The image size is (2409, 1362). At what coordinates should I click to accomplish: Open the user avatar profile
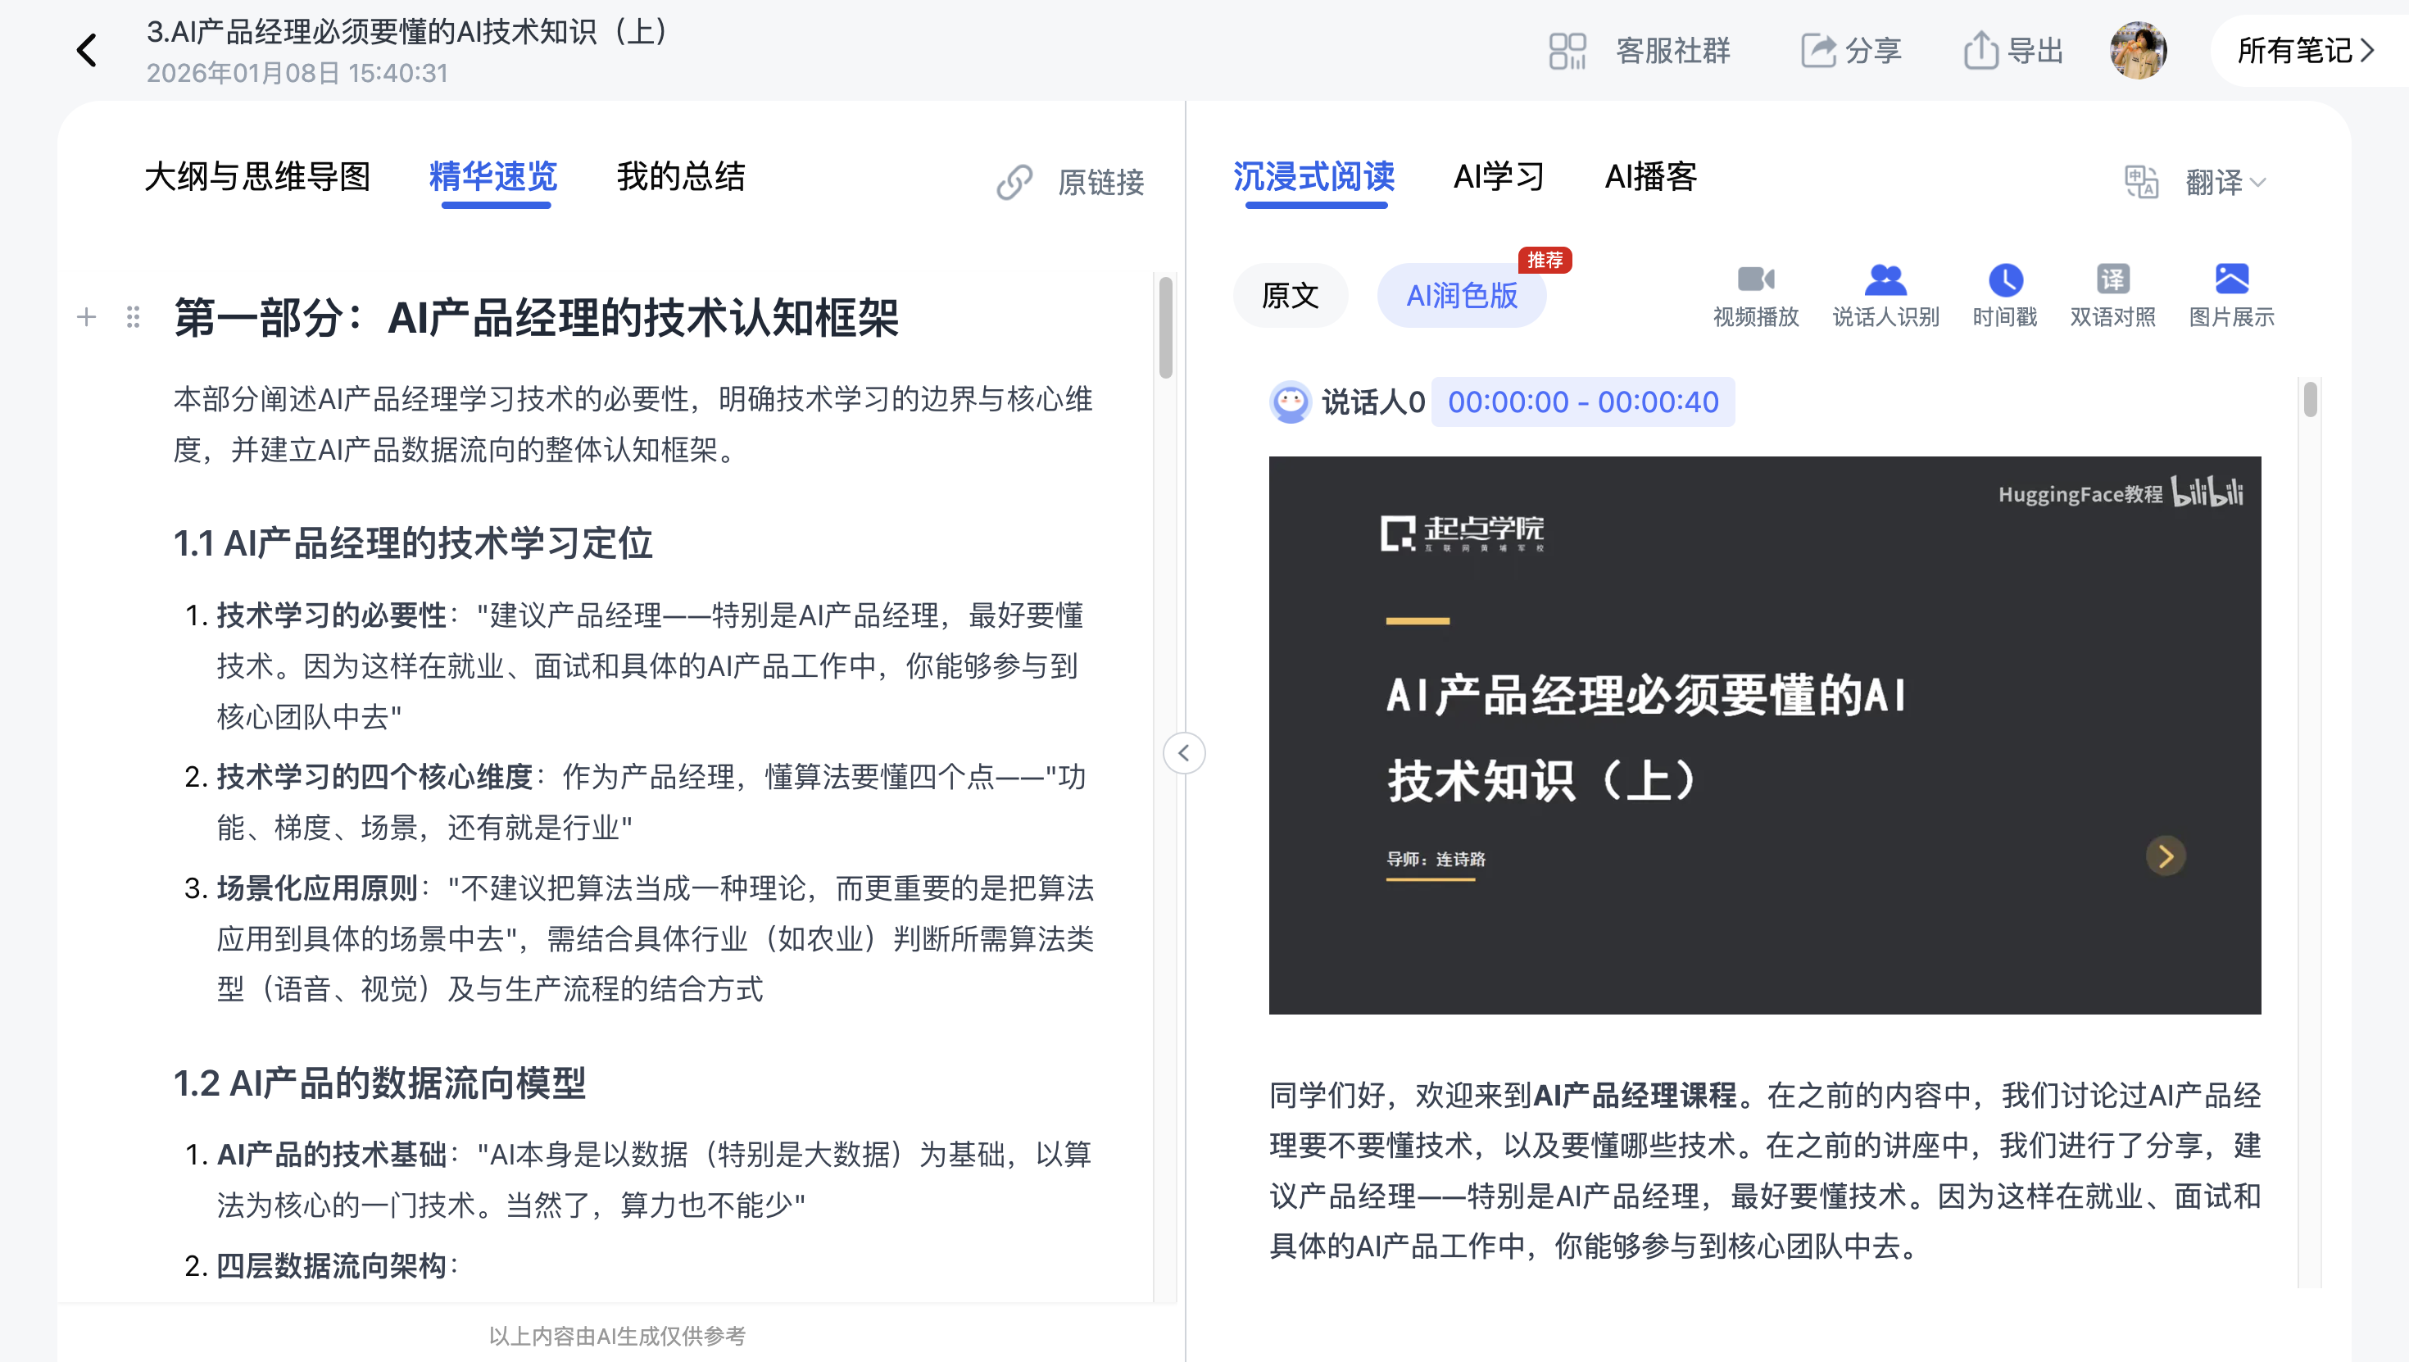(2138, 51)
